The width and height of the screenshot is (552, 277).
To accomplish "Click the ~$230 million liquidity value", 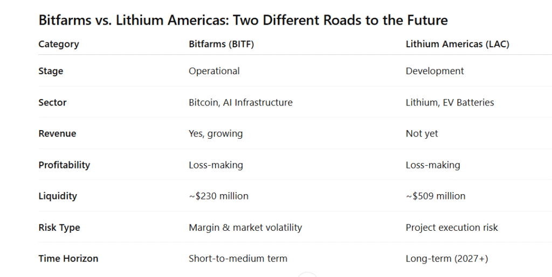I will point(218,196).
